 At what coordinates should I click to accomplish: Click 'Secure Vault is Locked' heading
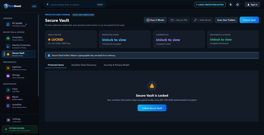[152, 96]
